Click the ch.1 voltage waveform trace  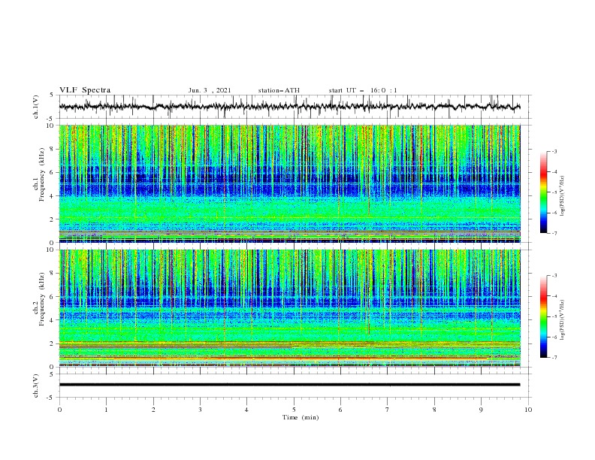[x=289, y=107]
